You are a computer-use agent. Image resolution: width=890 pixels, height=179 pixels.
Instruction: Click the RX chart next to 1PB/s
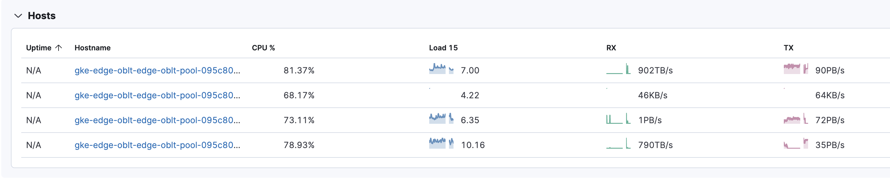[617, 120]
